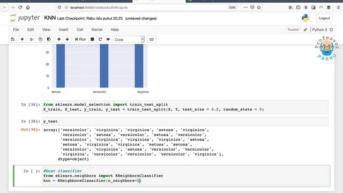Viewport: 343px width, 193px height.
Task: Run the selected cell
Action: [80, 39]
